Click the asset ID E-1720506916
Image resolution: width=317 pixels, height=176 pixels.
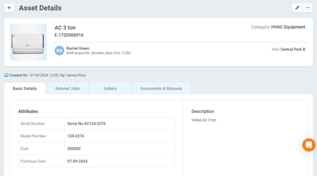pos(69,35)
